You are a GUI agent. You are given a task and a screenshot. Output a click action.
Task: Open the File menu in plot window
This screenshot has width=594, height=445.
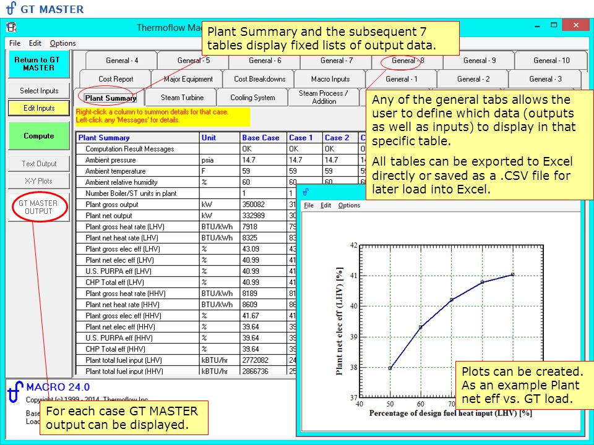tap(309, 205)
